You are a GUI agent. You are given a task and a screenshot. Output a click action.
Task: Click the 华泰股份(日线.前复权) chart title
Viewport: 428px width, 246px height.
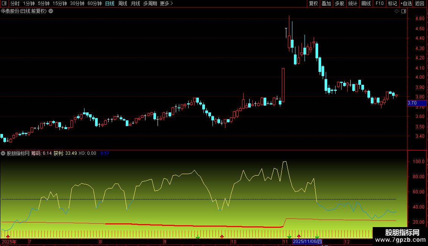coord(24,11)
